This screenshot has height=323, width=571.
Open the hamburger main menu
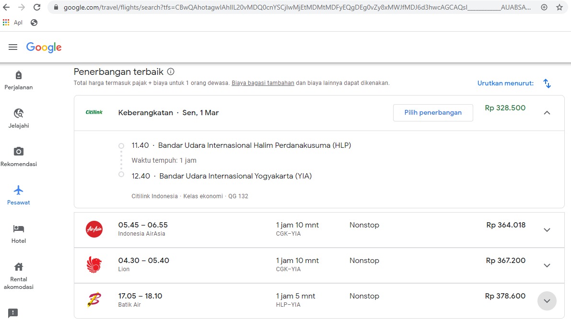click(x=13, y=47)
